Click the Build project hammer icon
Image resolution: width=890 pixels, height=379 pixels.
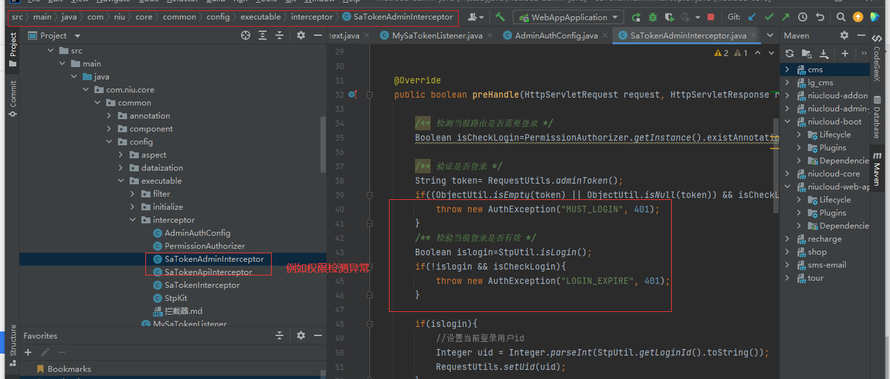pyautogui.click(x=500, y=18)
